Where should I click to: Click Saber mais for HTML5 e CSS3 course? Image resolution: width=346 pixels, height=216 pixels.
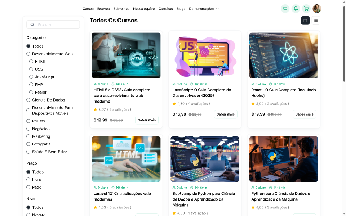[x=147, y=120]
